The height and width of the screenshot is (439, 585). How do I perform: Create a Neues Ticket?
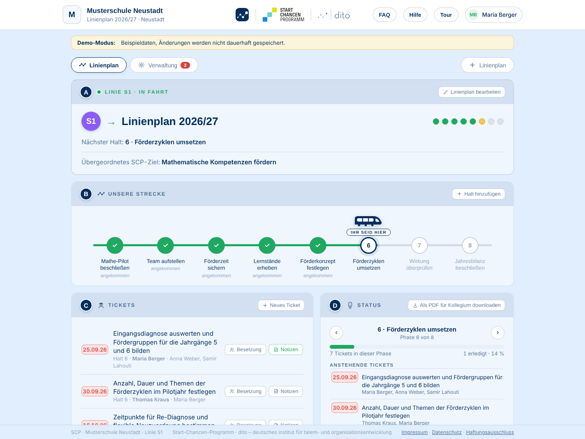click(x=281, y=305)
